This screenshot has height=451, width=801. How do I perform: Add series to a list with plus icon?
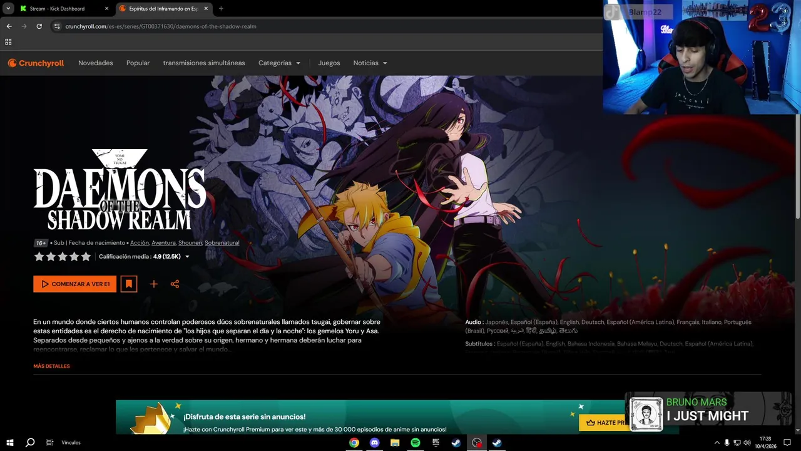153,284
